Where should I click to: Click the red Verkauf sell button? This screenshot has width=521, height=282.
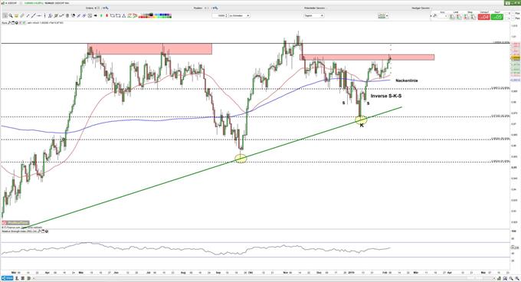pos(483,17)
